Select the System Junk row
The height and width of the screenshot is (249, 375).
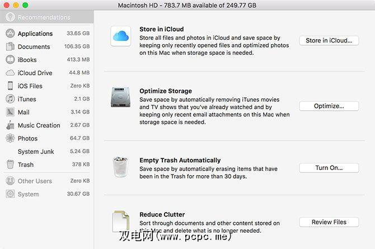pyautogui.click(x=46, y=152)
